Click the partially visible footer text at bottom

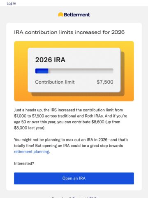tap(74, 197)
